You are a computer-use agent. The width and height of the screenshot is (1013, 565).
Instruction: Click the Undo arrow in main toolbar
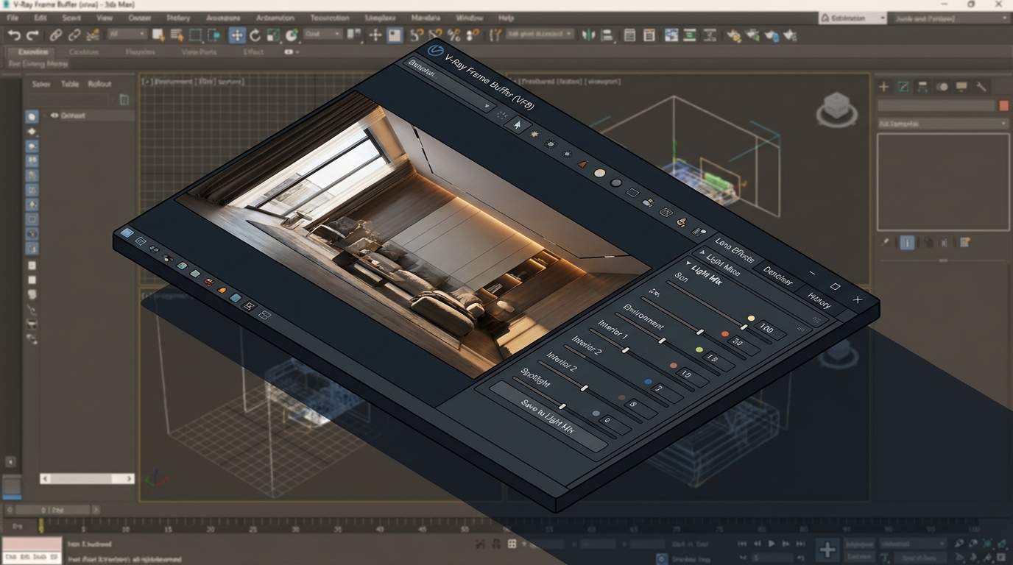(14, 35)
